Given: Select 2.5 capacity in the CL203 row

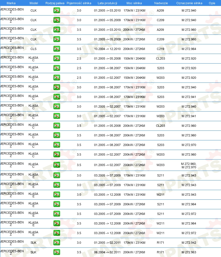Looking at the screenshot, I should (x=79, y=58).
